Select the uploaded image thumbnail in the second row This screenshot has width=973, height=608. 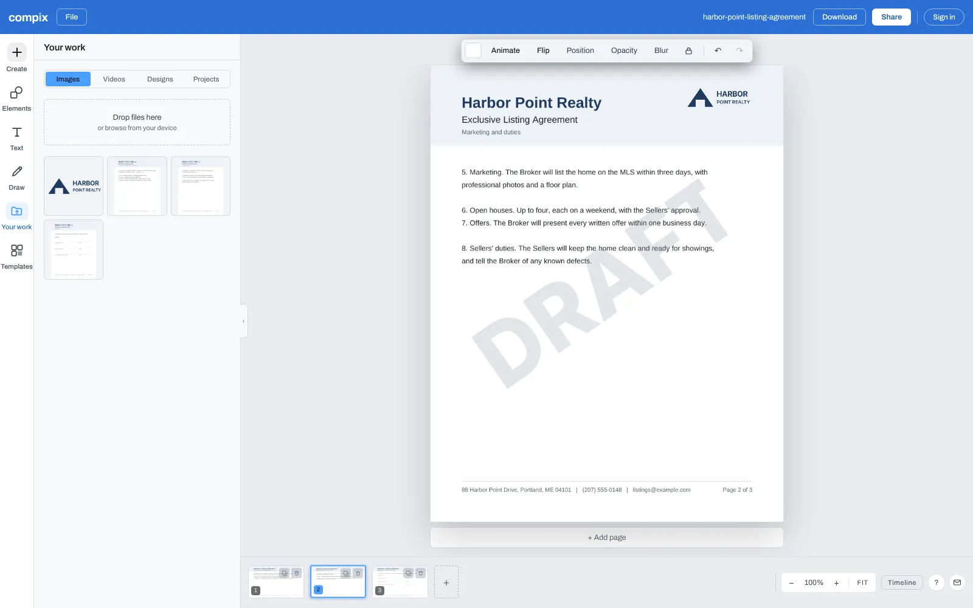pyautogui.click(x=74, y=250)
